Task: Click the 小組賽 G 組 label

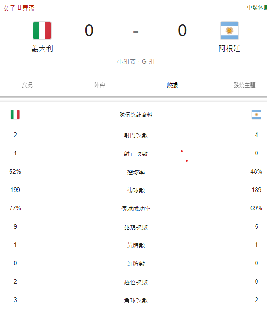Action: coord(136,61)
